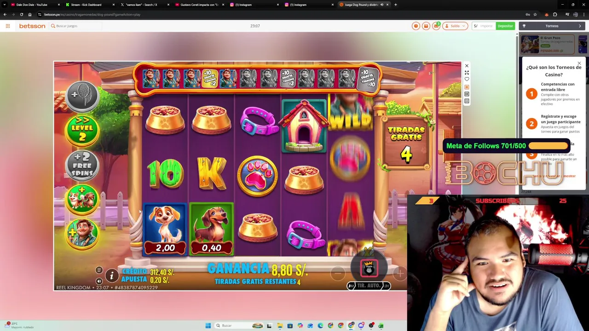Image resolution: width=589 pixels, height=331 pixels.
Task: Select the two-game split layout icon
Action: pos(467,94)
